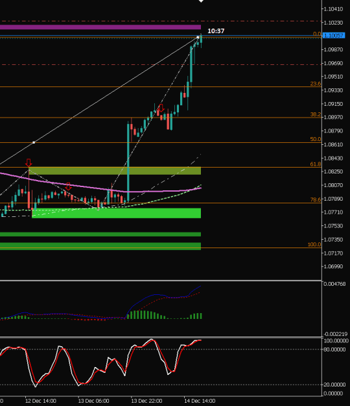
Task: Click the 13 Dec 06:00 time label
Action: coord(93,401)
